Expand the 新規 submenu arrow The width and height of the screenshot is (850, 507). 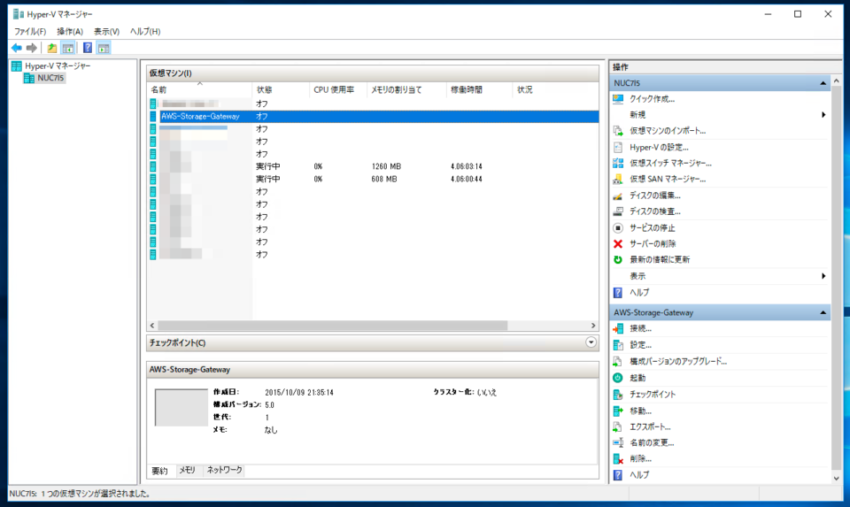coord(823,115)
